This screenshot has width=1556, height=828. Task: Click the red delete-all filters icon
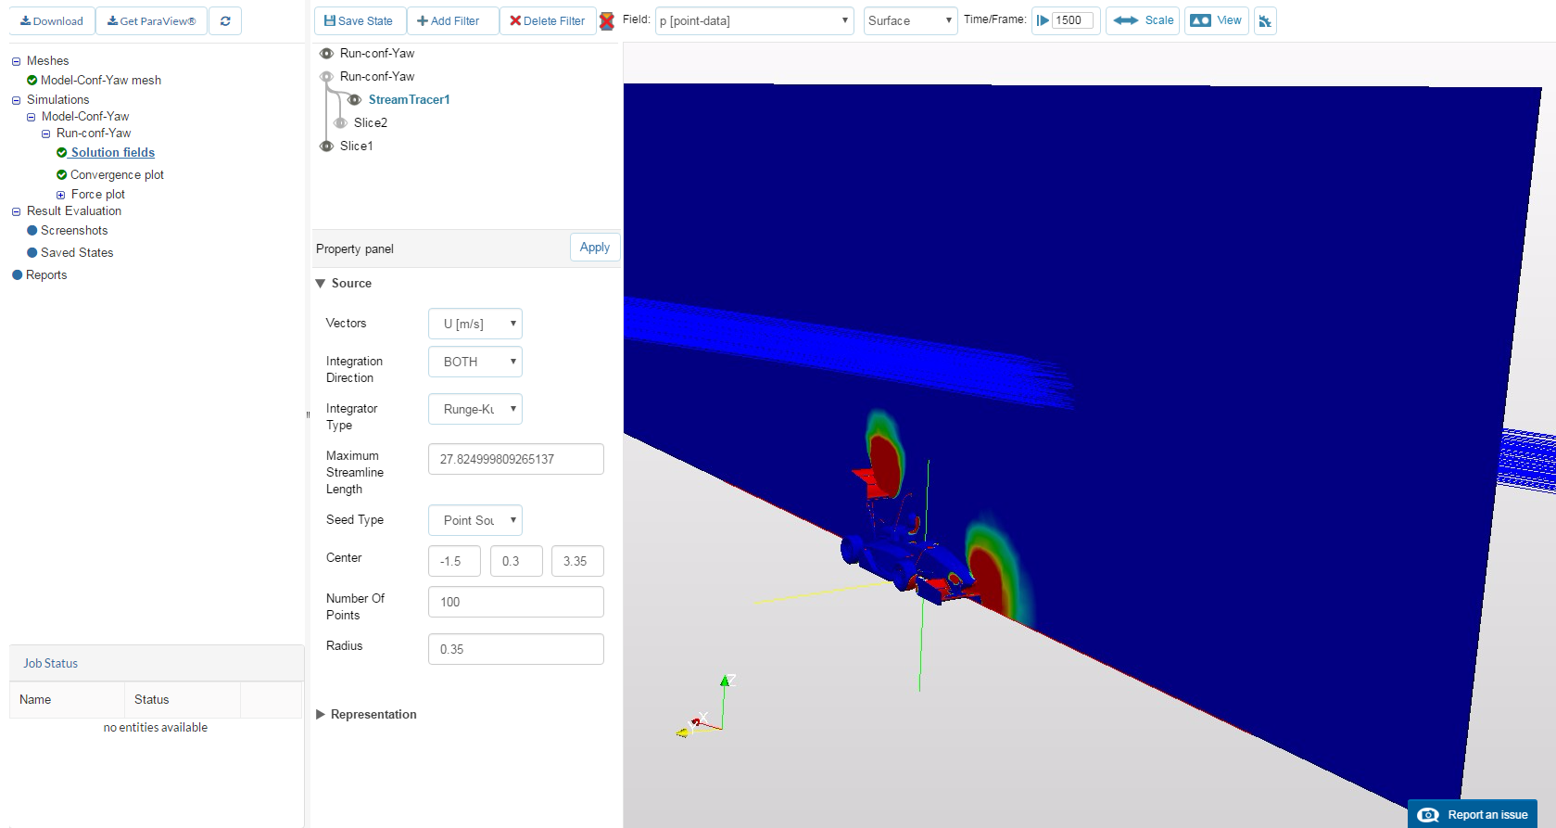pos(607,20)
